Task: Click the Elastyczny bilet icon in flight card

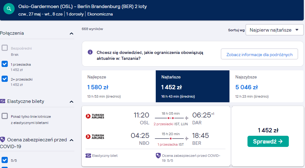Action: [x=88, y=156]
